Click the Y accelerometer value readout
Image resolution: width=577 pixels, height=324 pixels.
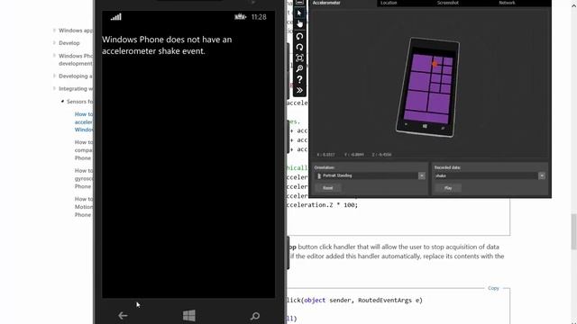(x=354, y=155)
